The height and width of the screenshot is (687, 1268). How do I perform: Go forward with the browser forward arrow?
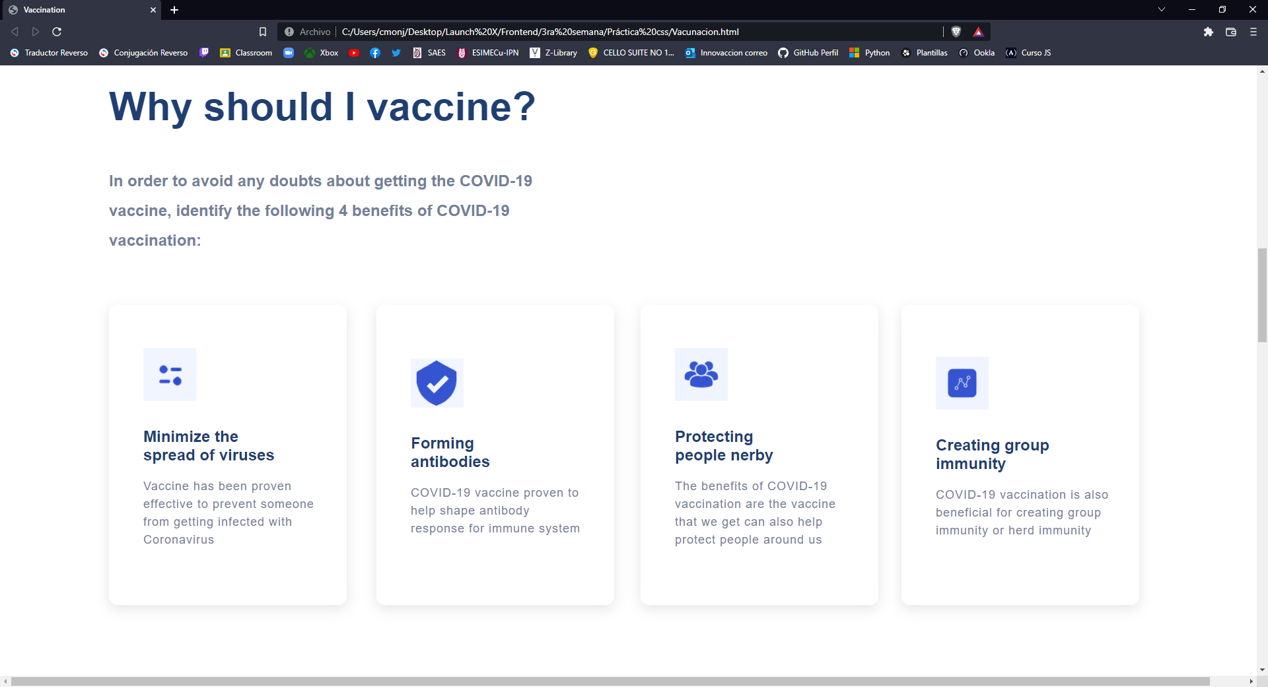pos(36,32)
